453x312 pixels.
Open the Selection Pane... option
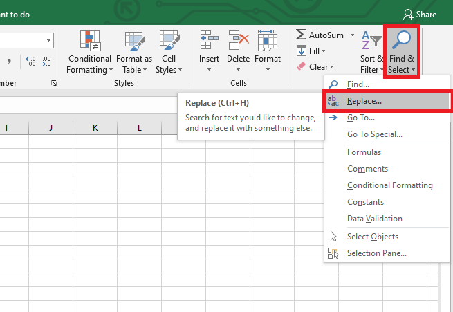376,253
